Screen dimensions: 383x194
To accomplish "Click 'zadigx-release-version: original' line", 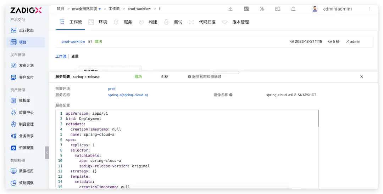I will (x=114, y=166).
